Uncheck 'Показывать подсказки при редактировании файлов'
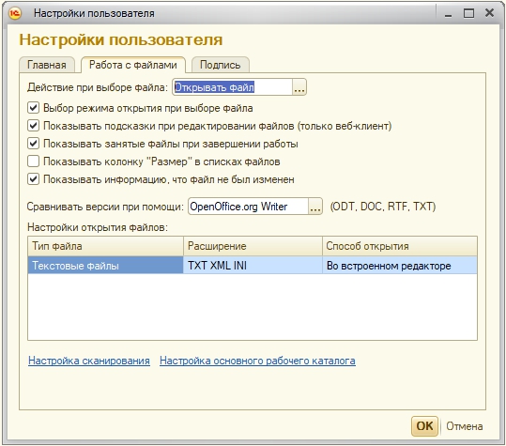 33,126
